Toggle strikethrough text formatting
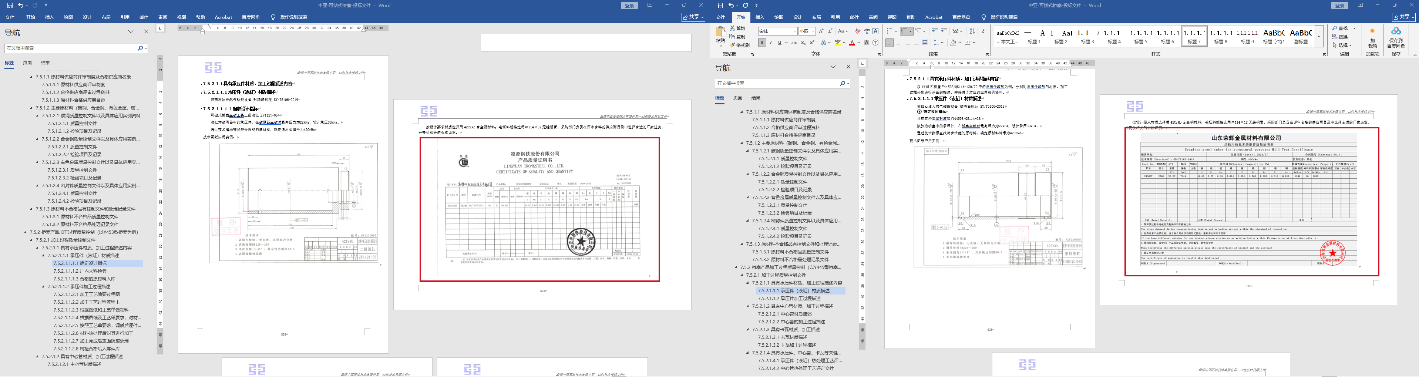Image resolution: width=1419 pixels, height=377 pixels. 794,43
